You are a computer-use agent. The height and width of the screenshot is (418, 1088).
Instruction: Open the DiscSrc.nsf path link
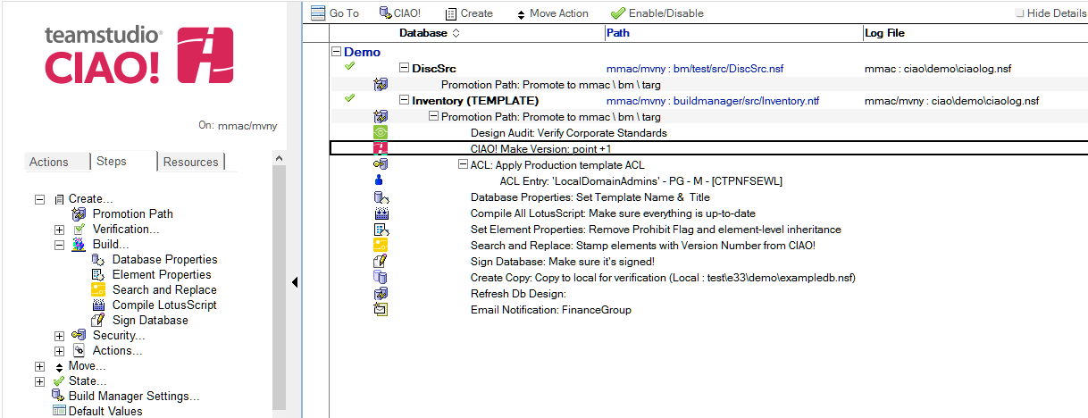click(x=695, y=68)
